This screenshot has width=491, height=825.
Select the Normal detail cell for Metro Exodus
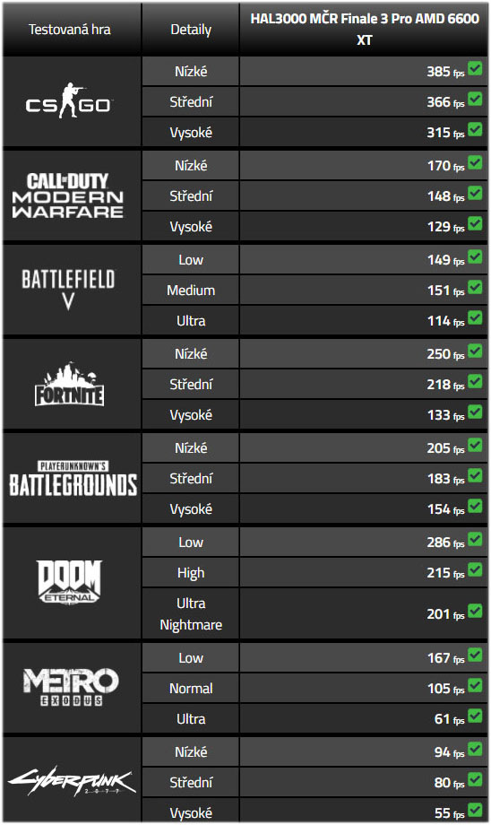tap(191, 688)
